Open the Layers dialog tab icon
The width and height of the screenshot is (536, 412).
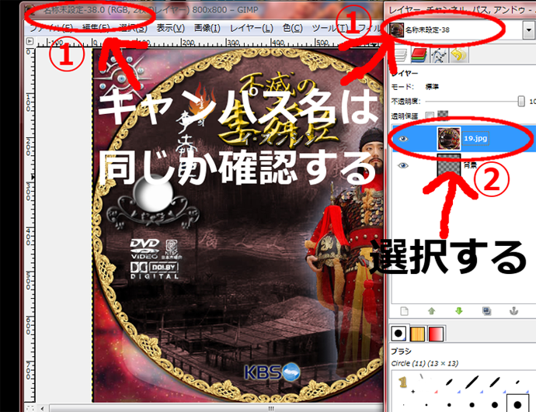coord(399,55)
